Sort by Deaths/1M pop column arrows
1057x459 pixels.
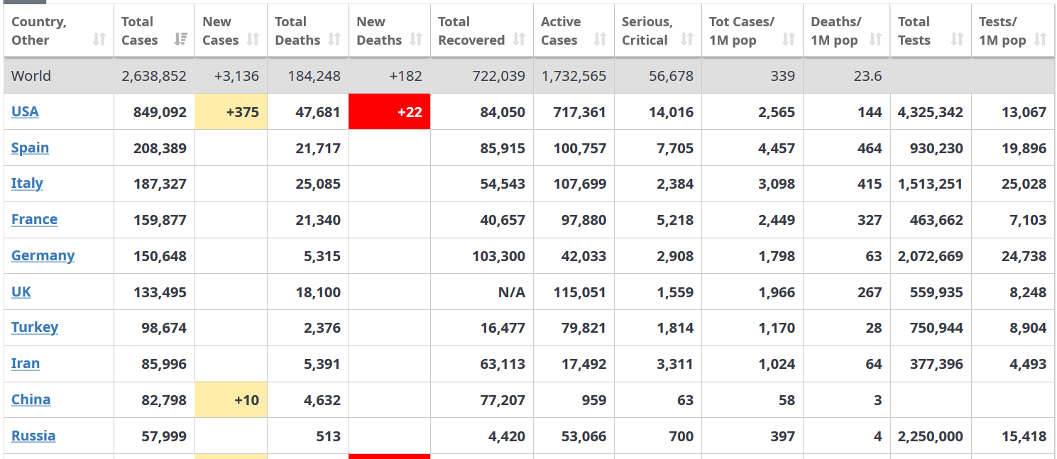click(876, 40)
